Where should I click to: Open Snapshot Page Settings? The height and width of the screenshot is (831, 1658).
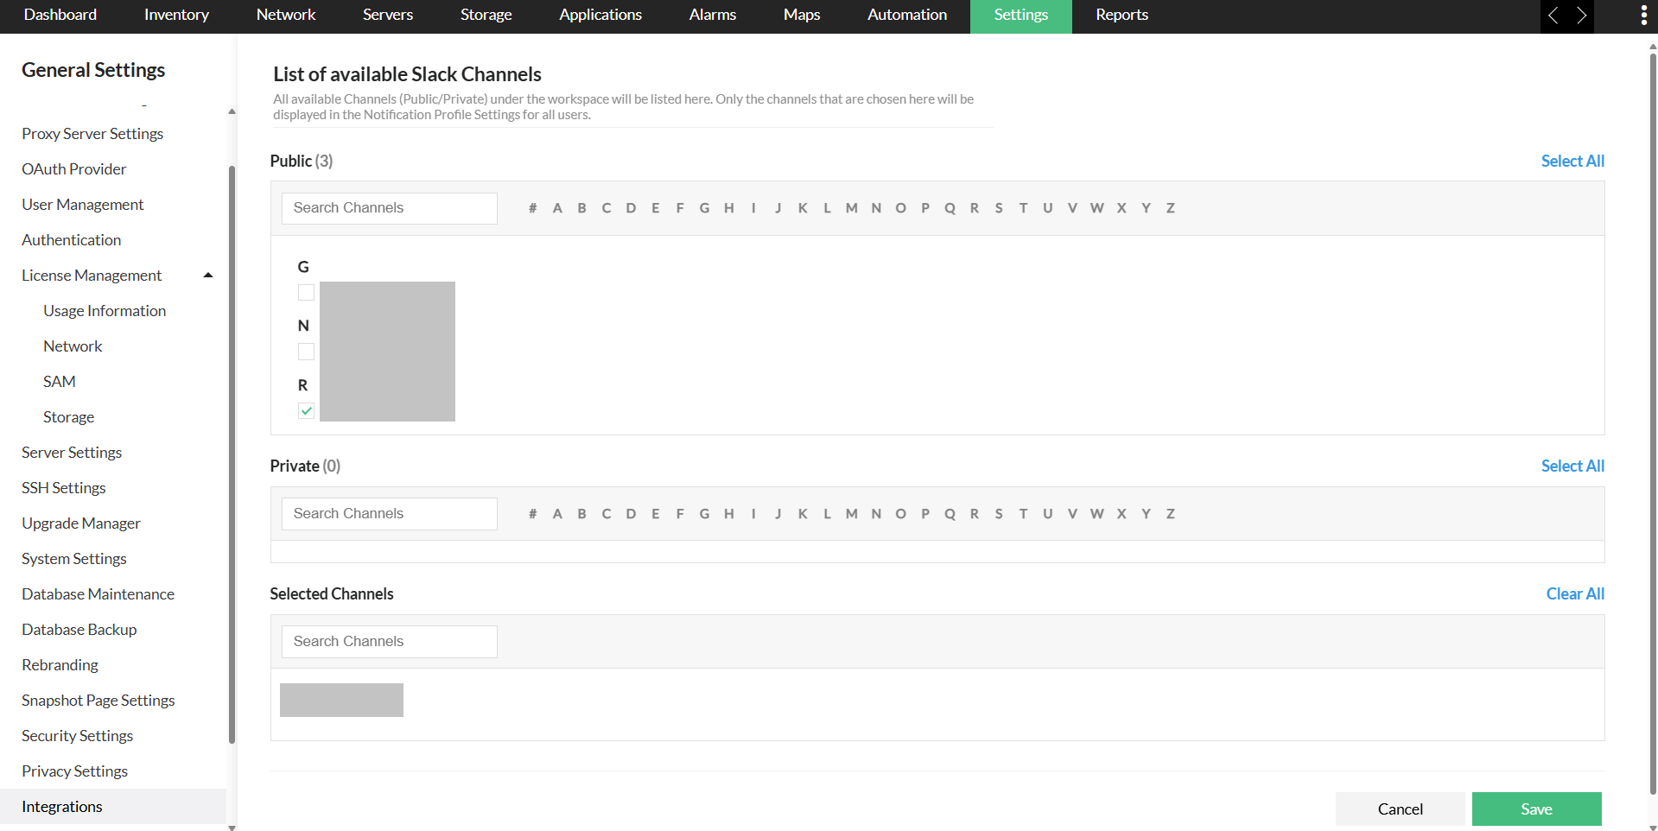[x=98, y=701]
